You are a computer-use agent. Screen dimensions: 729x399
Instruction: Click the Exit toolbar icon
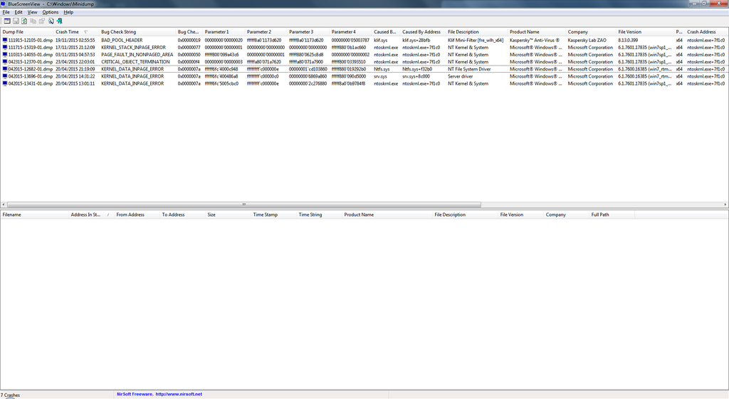click(x=59, y=21)
